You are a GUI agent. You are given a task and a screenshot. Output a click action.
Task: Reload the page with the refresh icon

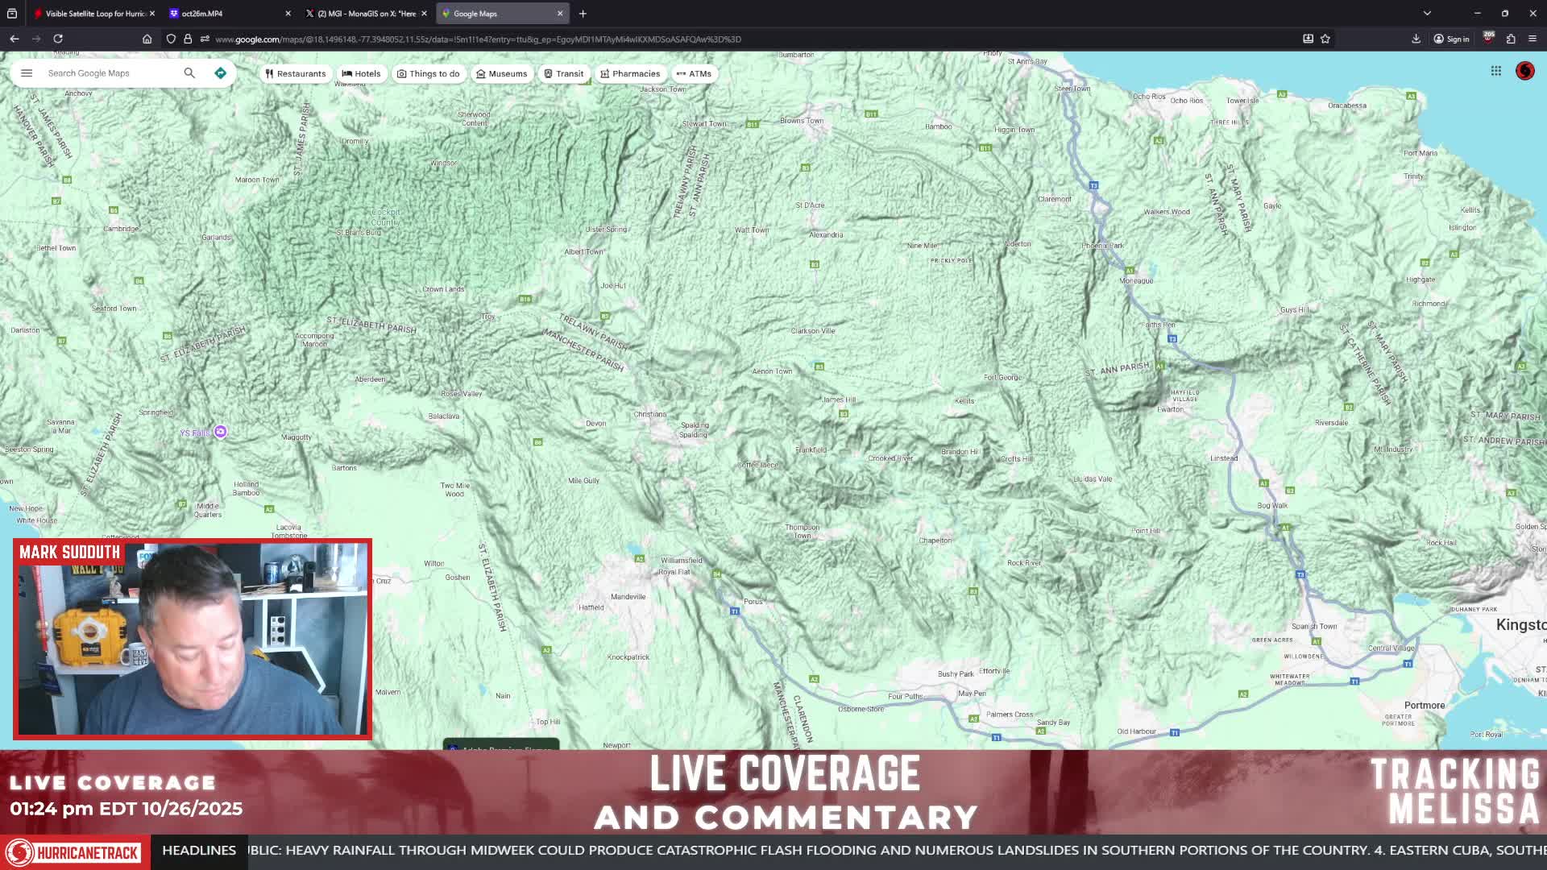click(x=58, y=39)
